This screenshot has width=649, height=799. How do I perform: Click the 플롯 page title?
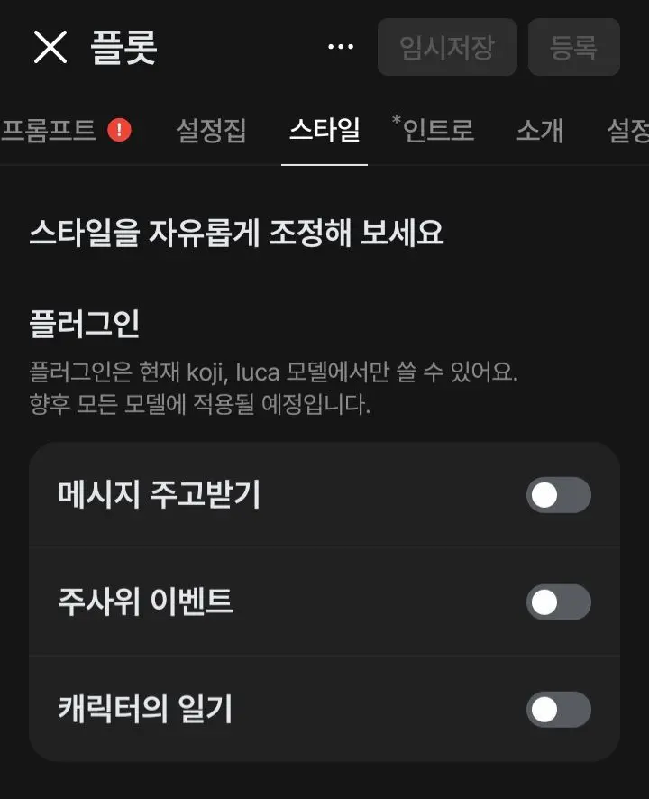click(x=123, y=47)
